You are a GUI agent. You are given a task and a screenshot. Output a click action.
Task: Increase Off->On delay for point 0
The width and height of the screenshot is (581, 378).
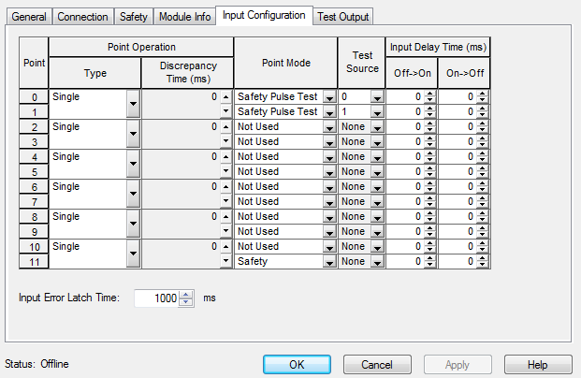(429, 94)
